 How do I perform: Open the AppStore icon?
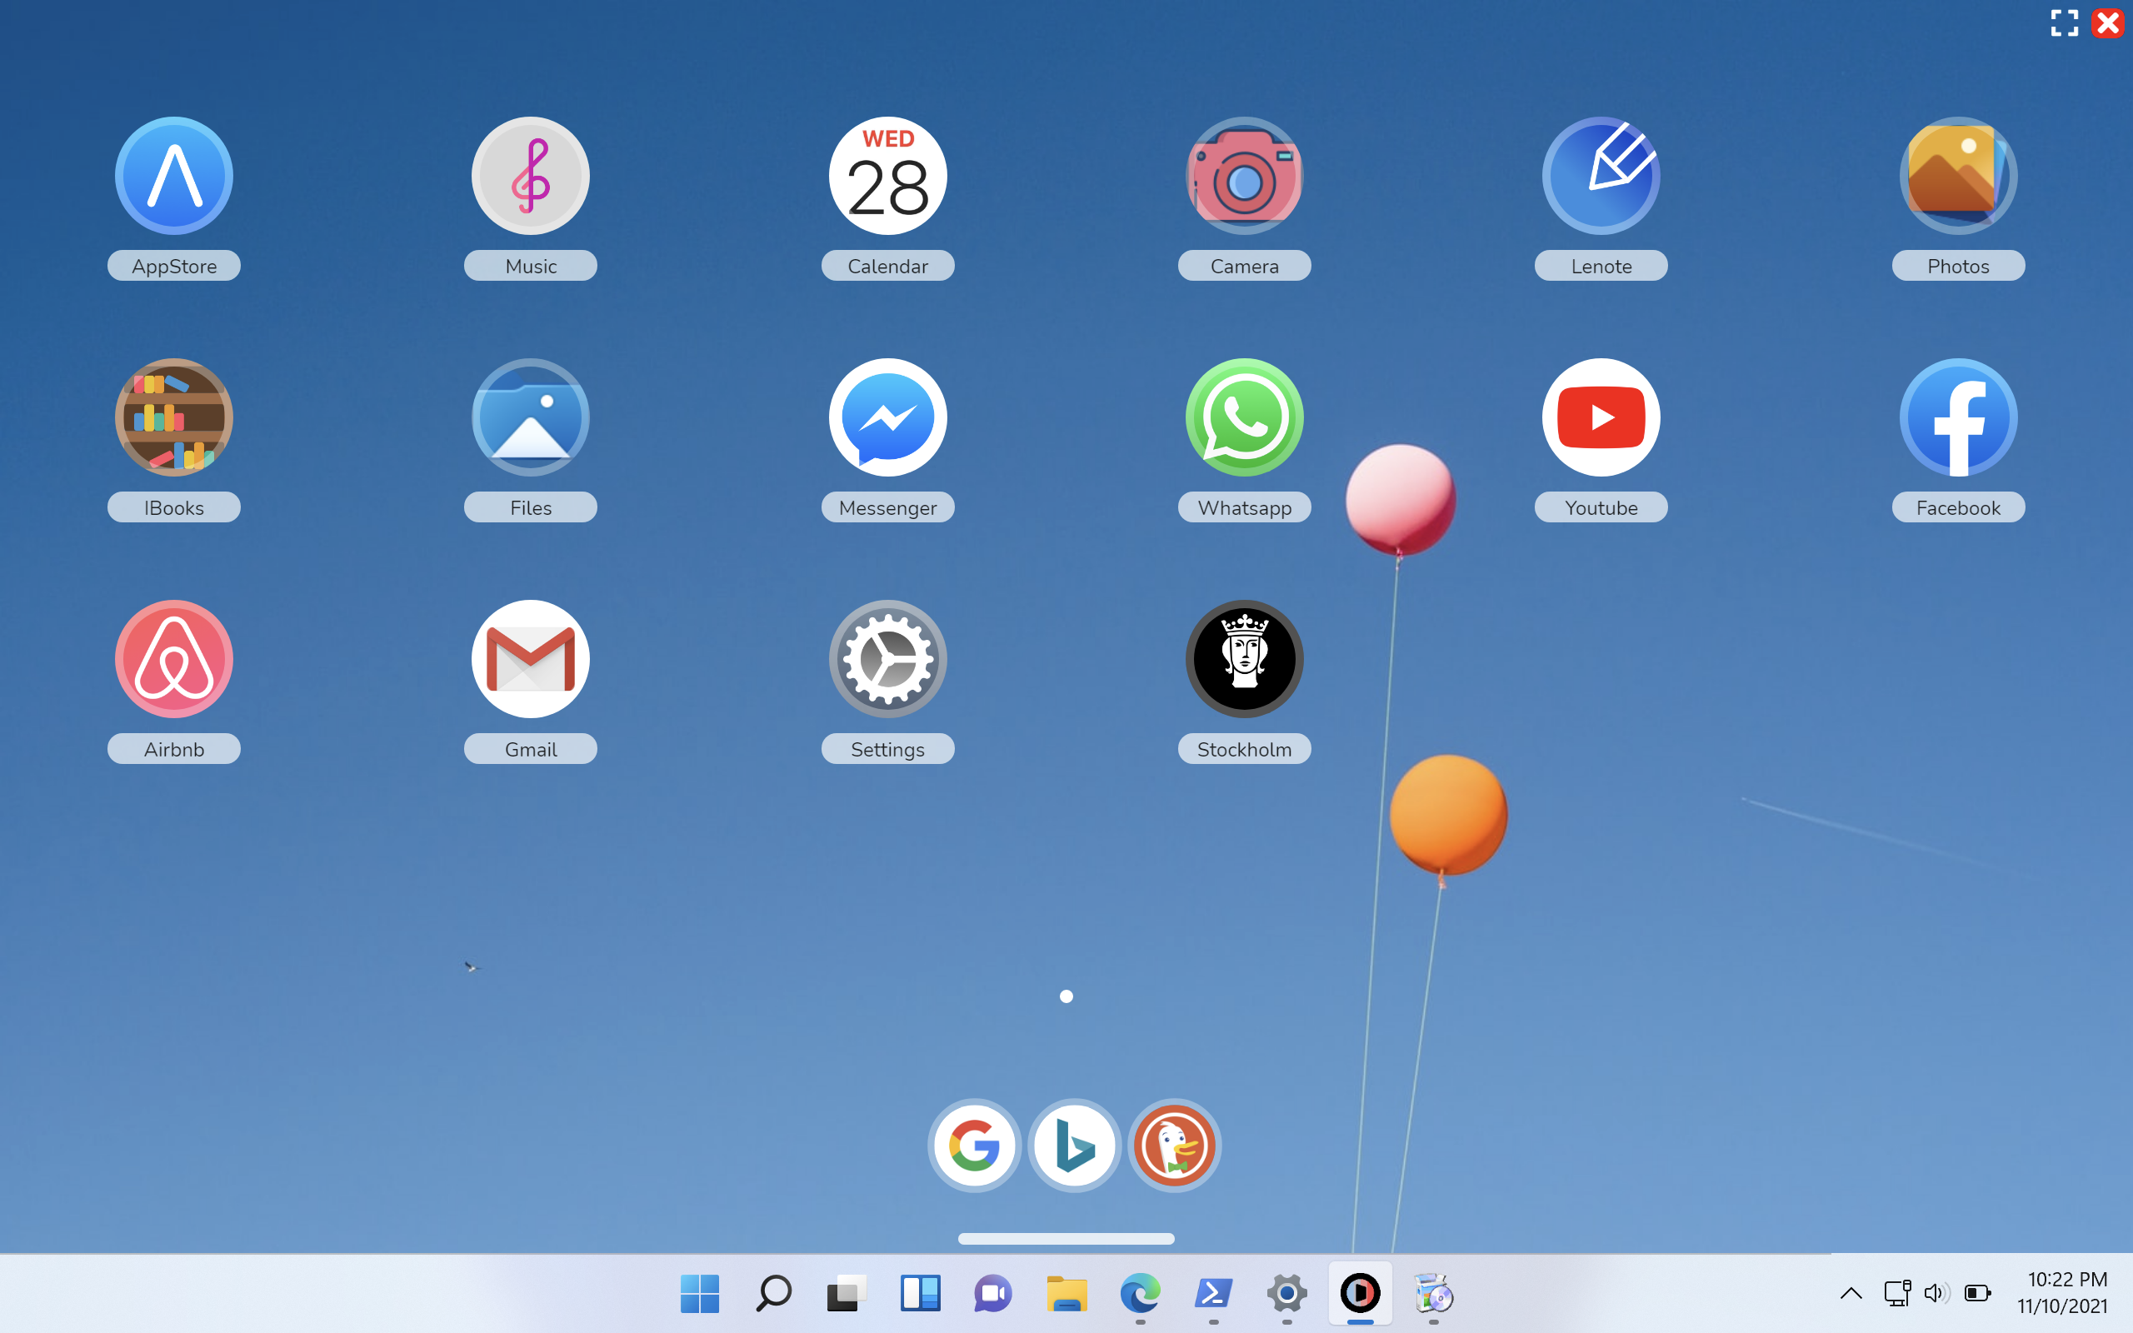[173, 177]
